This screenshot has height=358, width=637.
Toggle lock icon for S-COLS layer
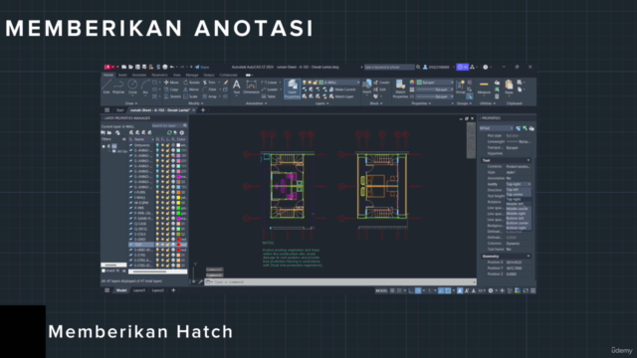point(167,235)
